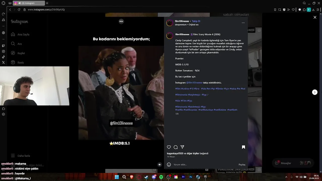Expand the 'Daha fazla' menu
This screenshot has height=181, width=322.
pyautogui.click(x=21, y=156)
